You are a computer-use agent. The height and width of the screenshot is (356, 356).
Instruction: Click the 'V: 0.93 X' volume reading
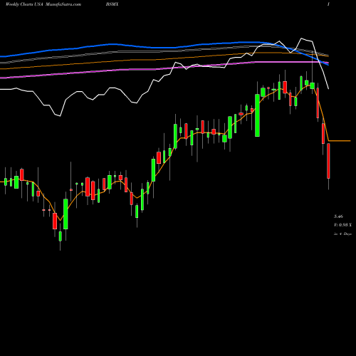[x=342, y=225]
